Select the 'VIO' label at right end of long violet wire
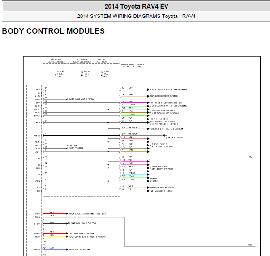Screen dimensions: 270x256 pos(250,157)
